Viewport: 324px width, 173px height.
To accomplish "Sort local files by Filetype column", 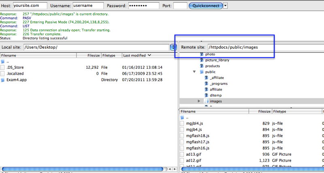I will [x=112, y=55].
